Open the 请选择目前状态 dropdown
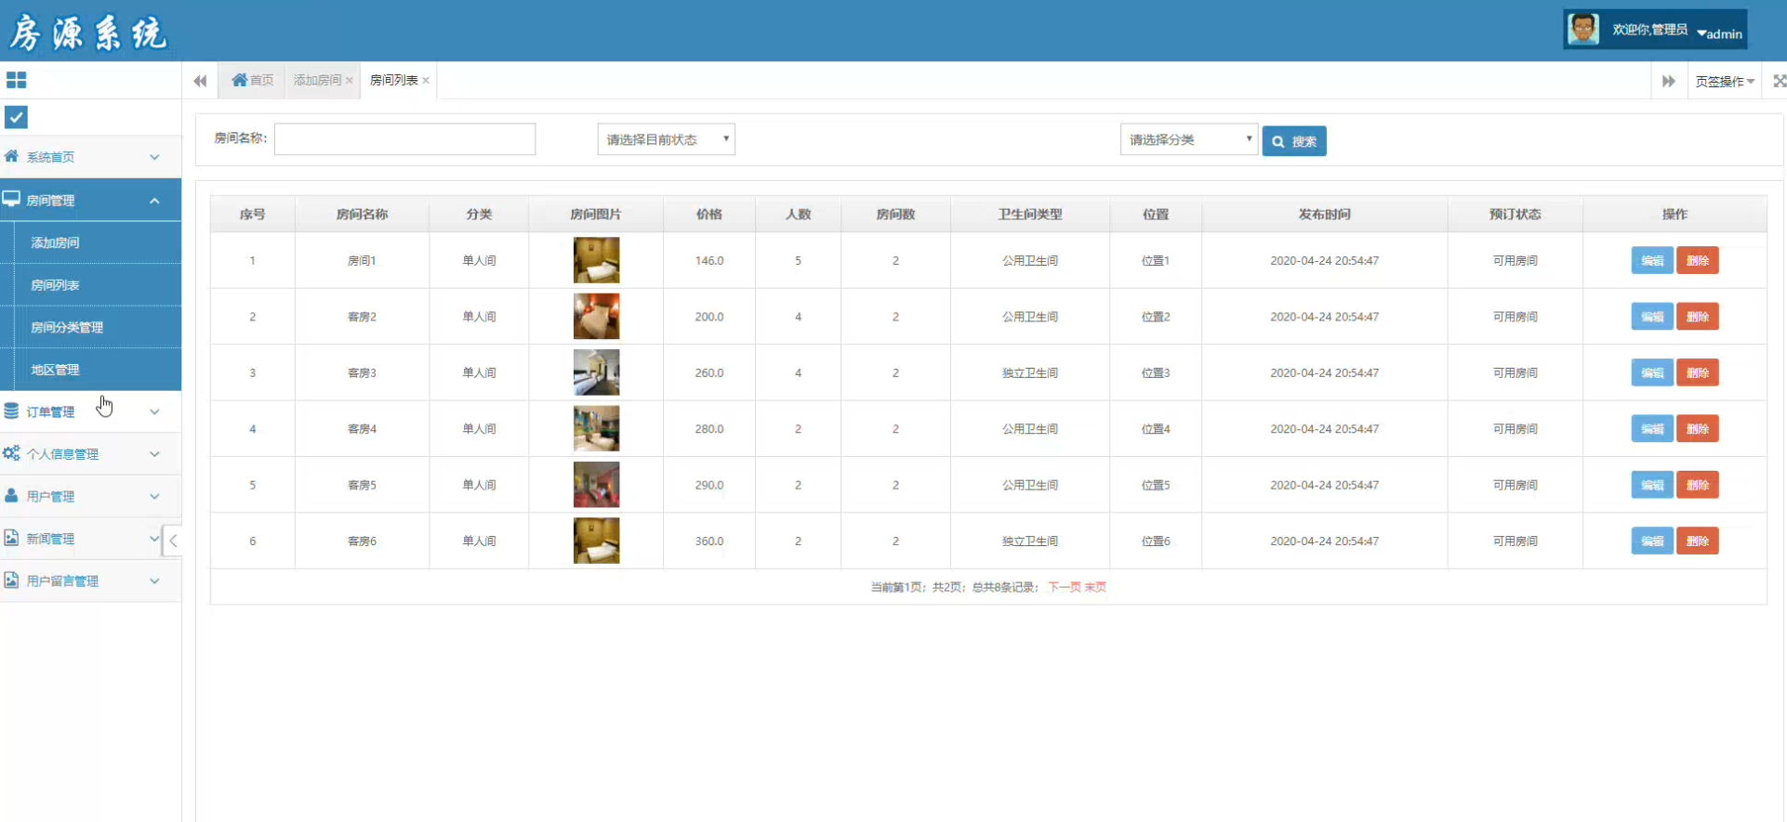 pos(666,139)
